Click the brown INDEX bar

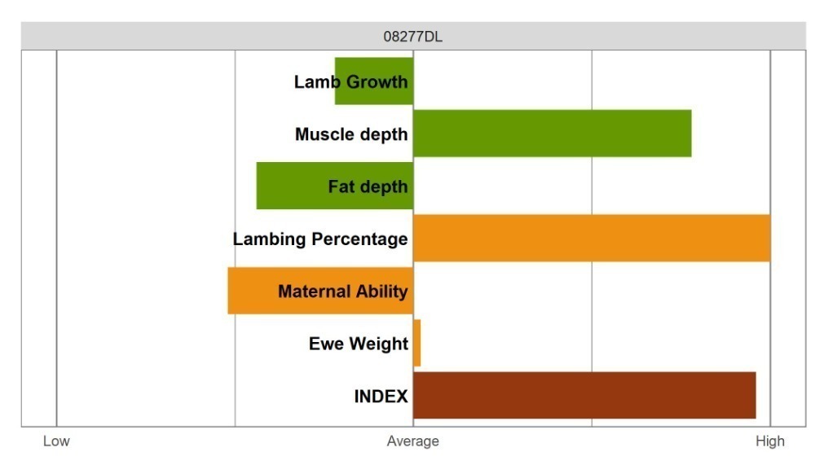pyautogui.click(x=584, y=396)
